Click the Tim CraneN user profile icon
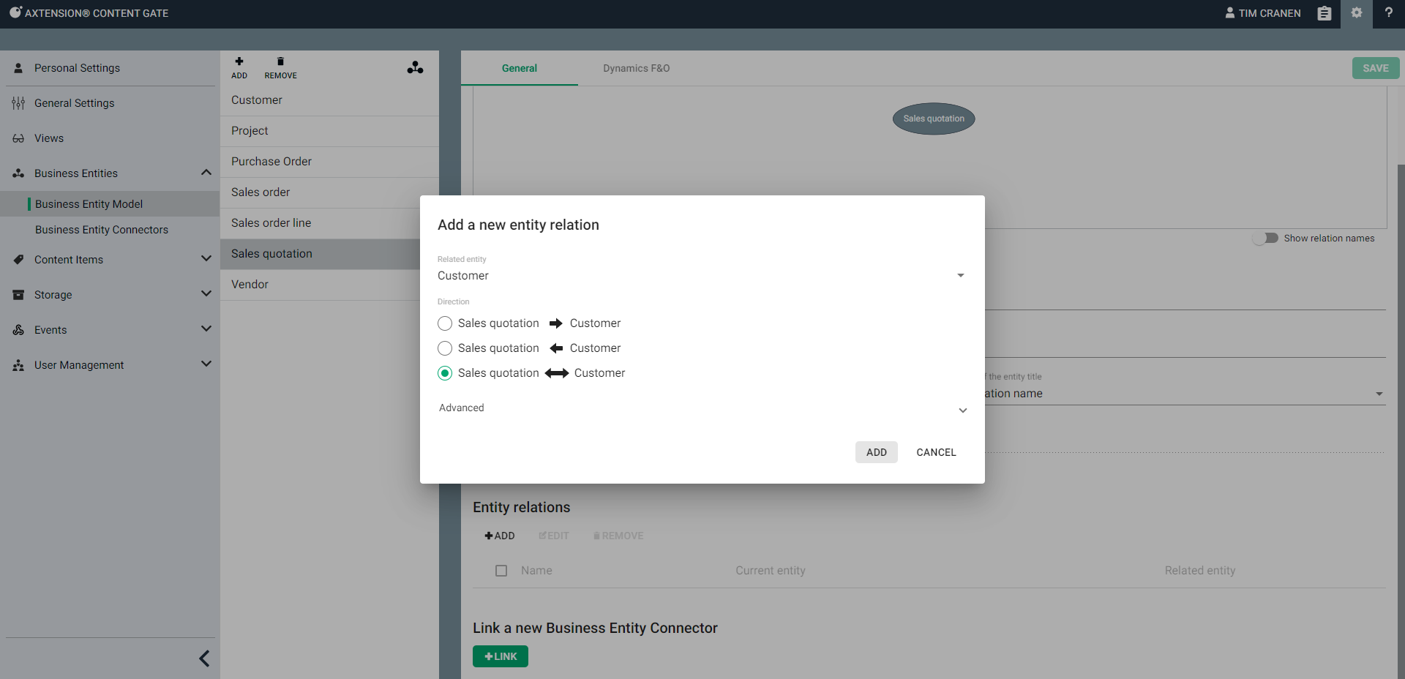 click(x=1230, y=13)
